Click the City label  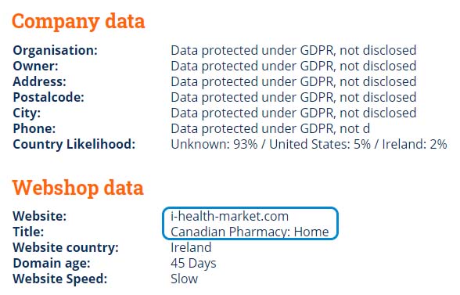27,113
